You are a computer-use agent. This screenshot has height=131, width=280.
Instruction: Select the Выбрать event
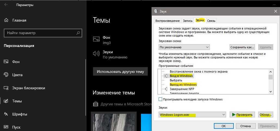point(176,80)
